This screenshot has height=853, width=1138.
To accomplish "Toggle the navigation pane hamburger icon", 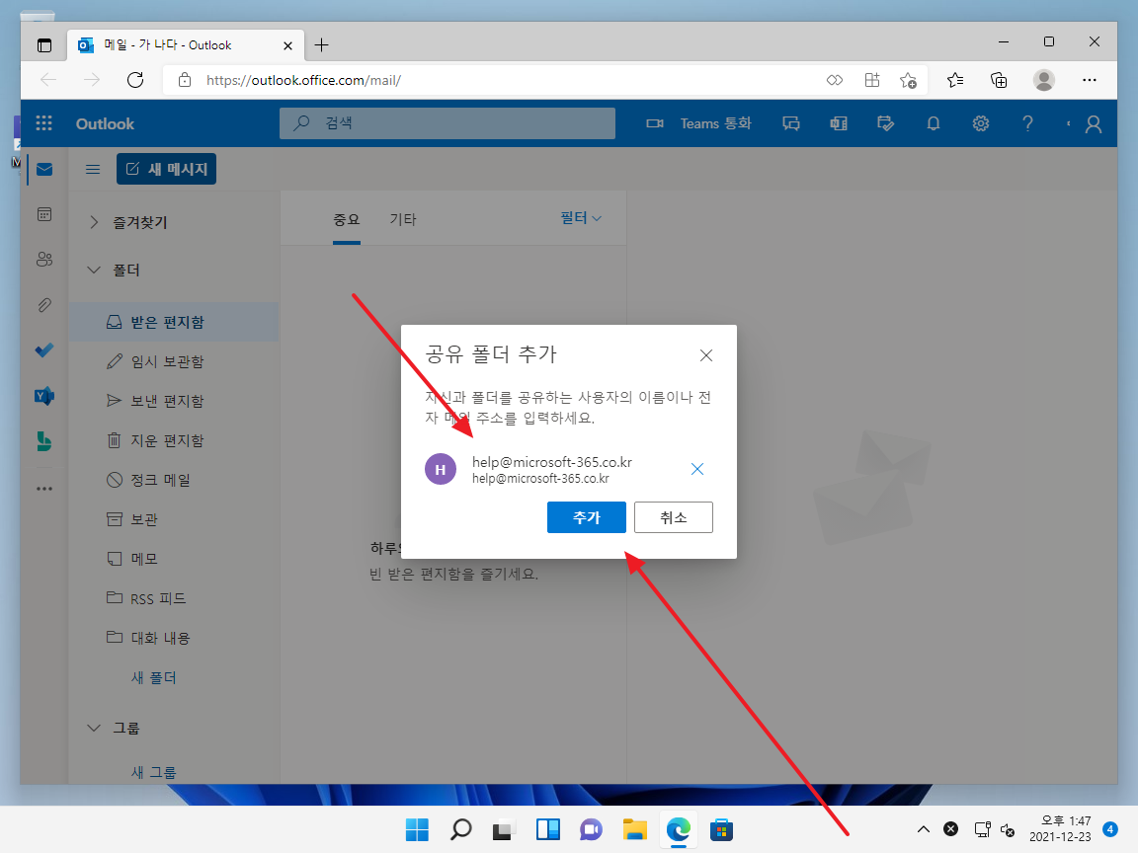I will point(93,170).
